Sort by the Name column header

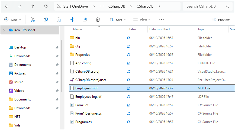click(x=78, y=29)
